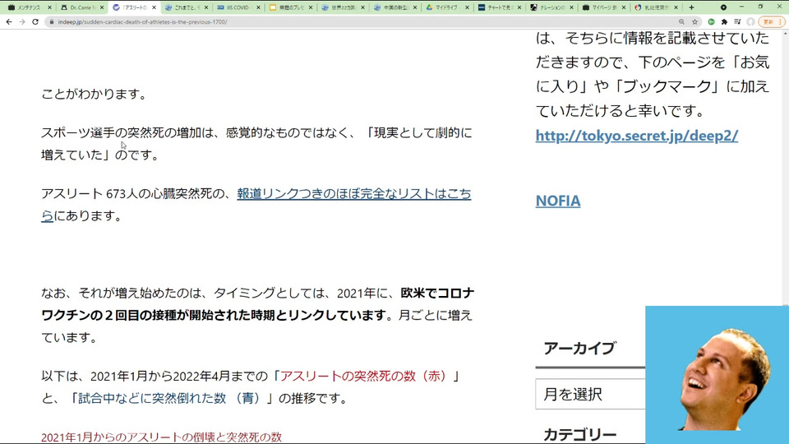Click the bold 欧米でコロナ text
Screen dimensions: 789x444
437,293
